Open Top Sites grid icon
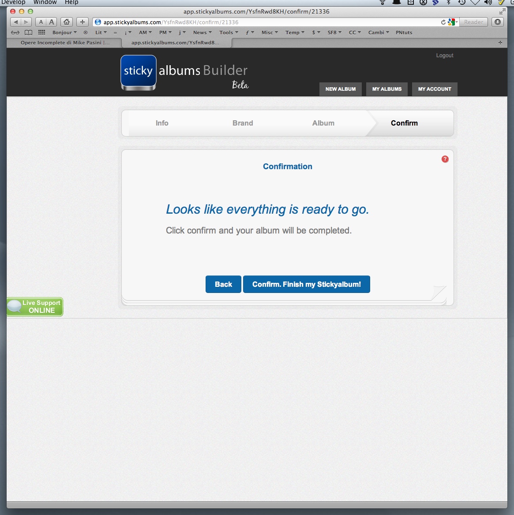The height and width of the screenshot is (515, 514). 41,33
